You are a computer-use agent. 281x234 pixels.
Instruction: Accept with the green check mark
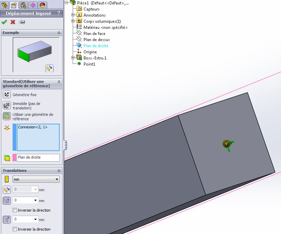[x=4, y=22]
